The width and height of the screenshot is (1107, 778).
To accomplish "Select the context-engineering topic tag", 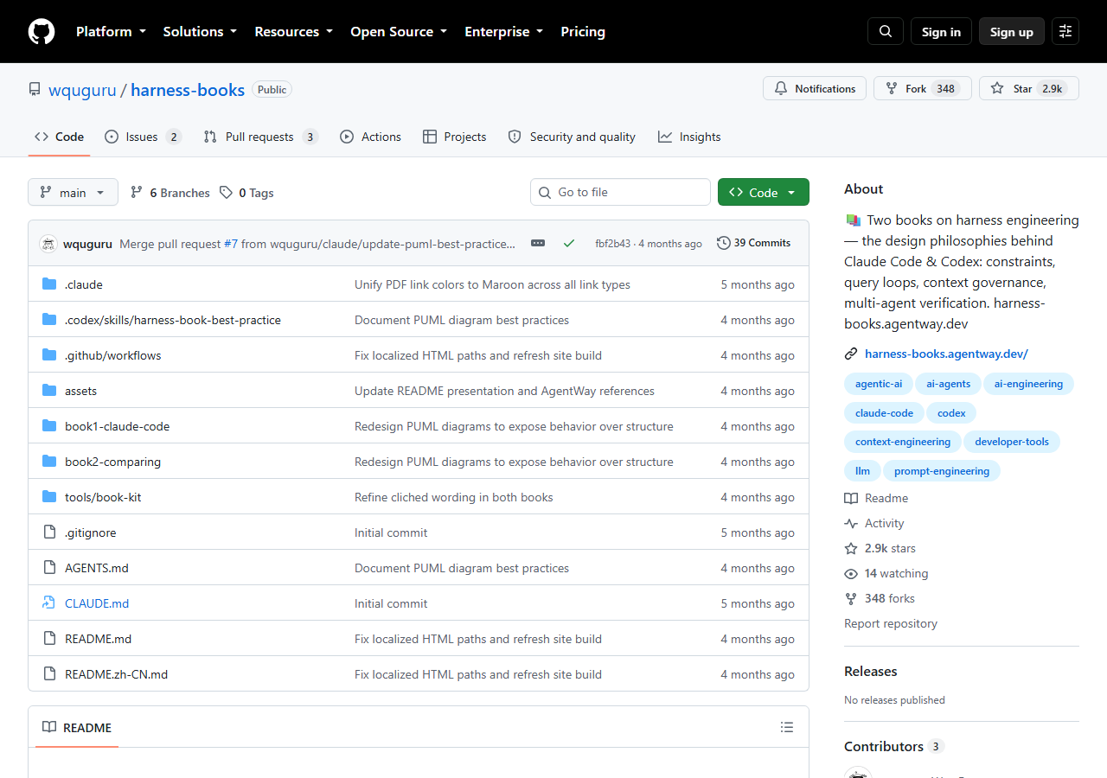I will click(x=903, y=442).
